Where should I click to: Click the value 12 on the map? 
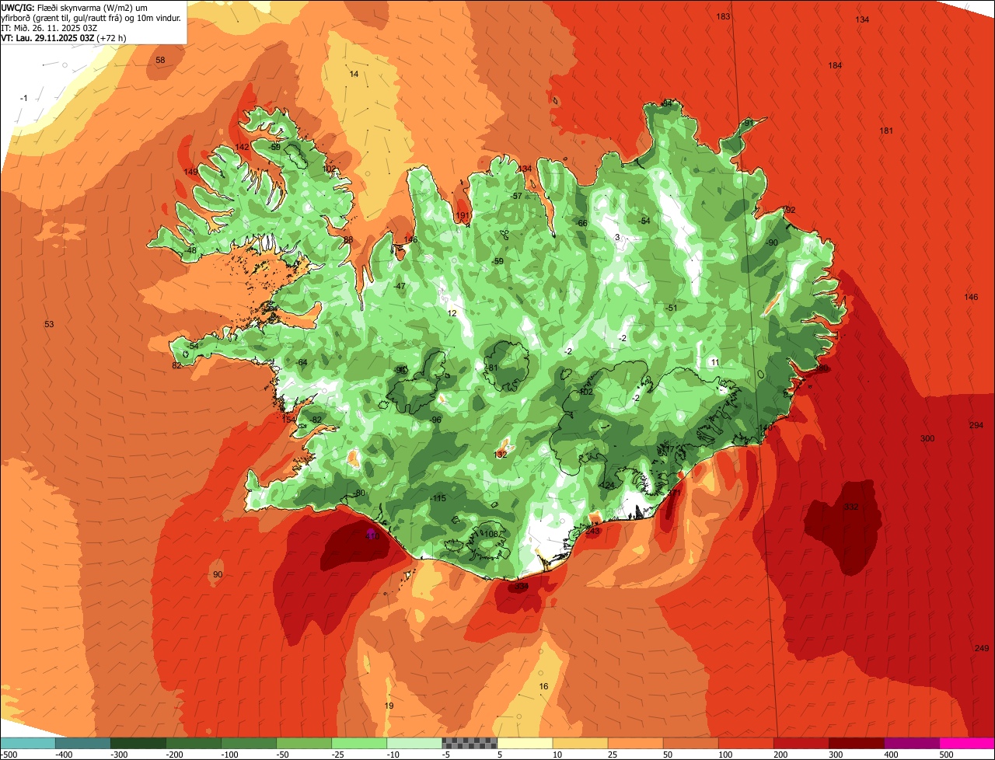[x=452, y=313]
